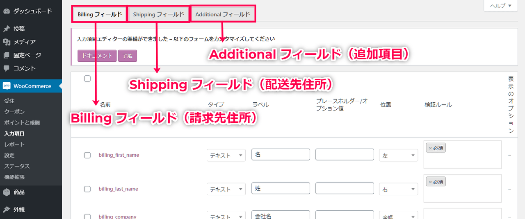Image resolution: width=525 pixels, height=219 pixels.
Task: Open the billing_first_name field link
Action: [119, 155]
